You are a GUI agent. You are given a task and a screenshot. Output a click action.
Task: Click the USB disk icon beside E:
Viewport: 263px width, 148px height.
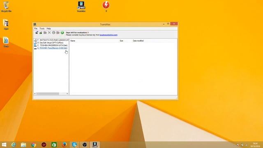[x=35, y=48]
